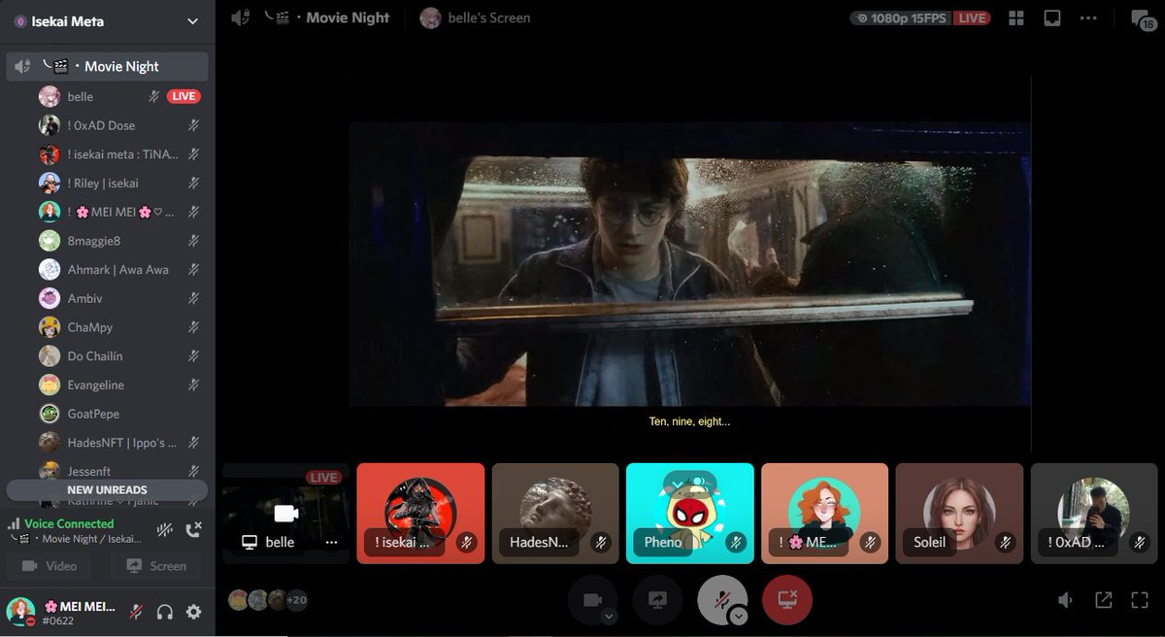Screen dimensions: 1165x637
Task: Select user Ahmark | Awa Awa
Action: click(x=120, y=269)
